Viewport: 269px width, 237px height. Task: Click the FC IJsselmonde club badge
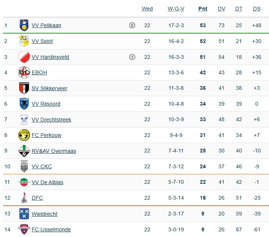click(x=24, y=229)
